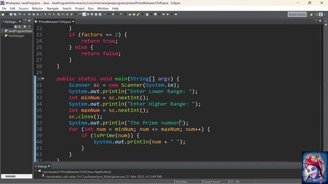The height and width of the screenshot is (184, 328).
Task: Click the Step Return icon
Action: [53, 14]
